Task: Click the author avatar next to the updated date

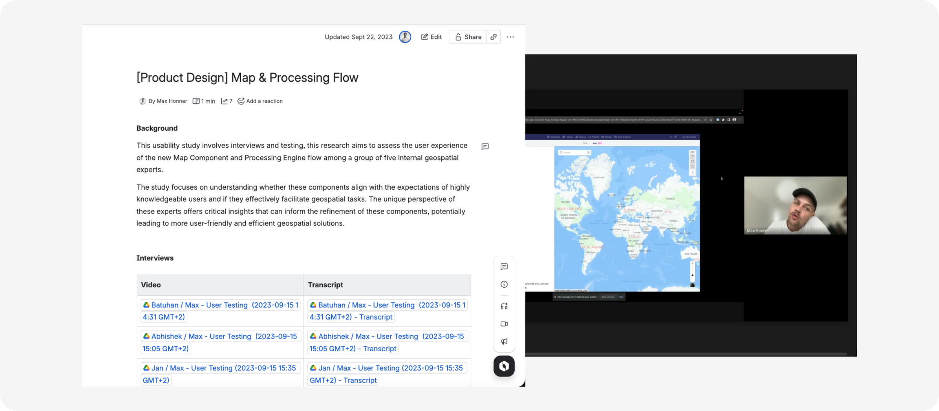Action: [x=405, y=37]
